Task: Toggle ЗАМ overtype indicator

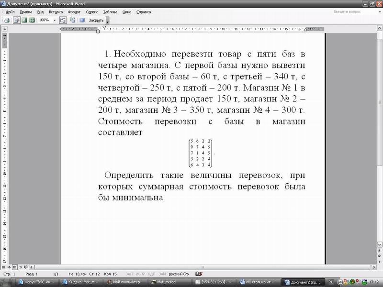Action: [x=162, y=274]
